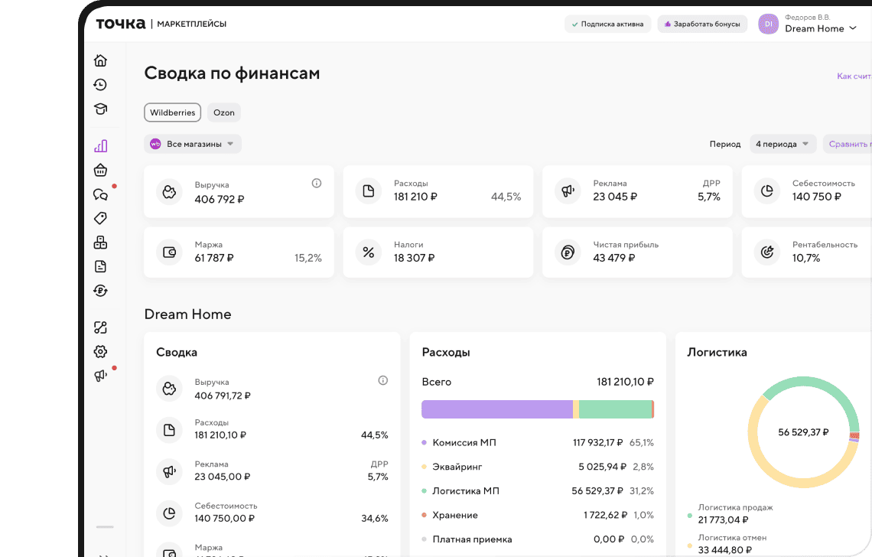This screenshot has width=872, height=557.
Task: Open the settings gear icon in sidebar
Action: point(100,351)
